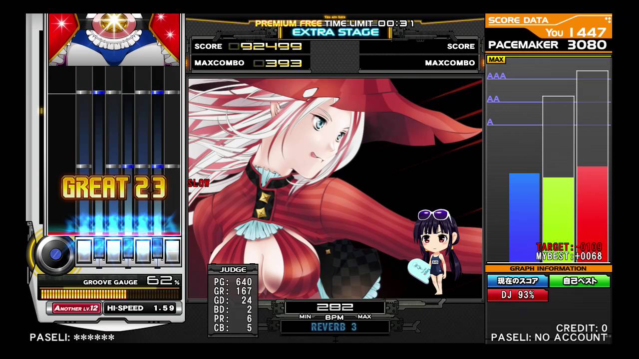Screen dimensions: 639x359
Task: Click the GREAT 23 judgement display
Action: pyautogui.click(x=114, y=187)
